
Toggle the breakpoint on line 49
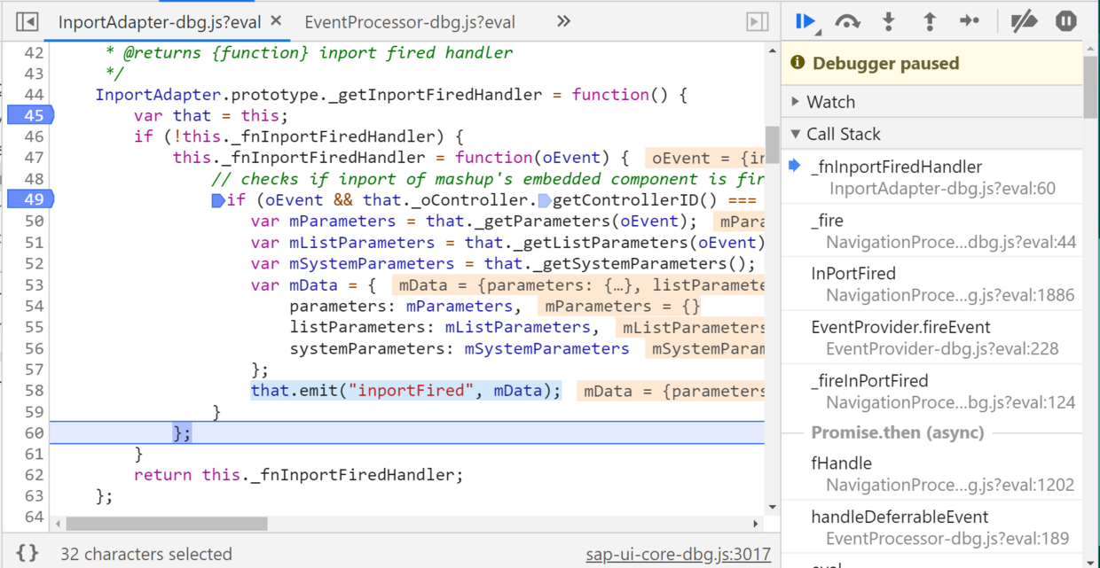pos(30,199)
